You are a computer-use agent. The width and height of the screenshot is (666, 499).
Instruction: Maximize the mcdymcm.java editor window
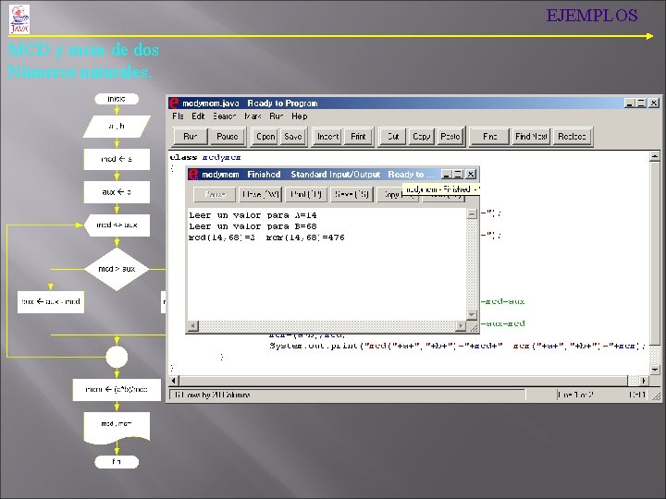click(x=641, y=103)
